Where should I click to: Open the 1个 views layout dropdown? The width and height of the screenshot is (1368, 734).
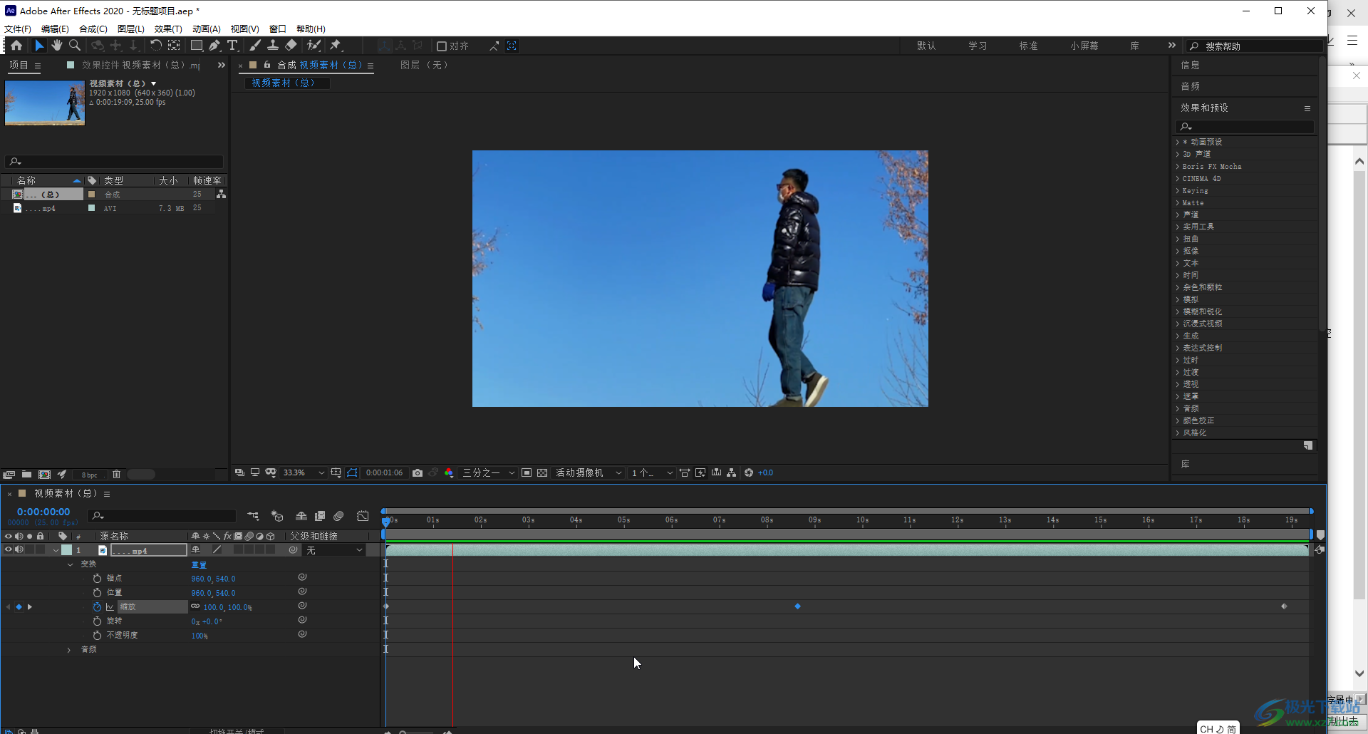coord(651,473)
